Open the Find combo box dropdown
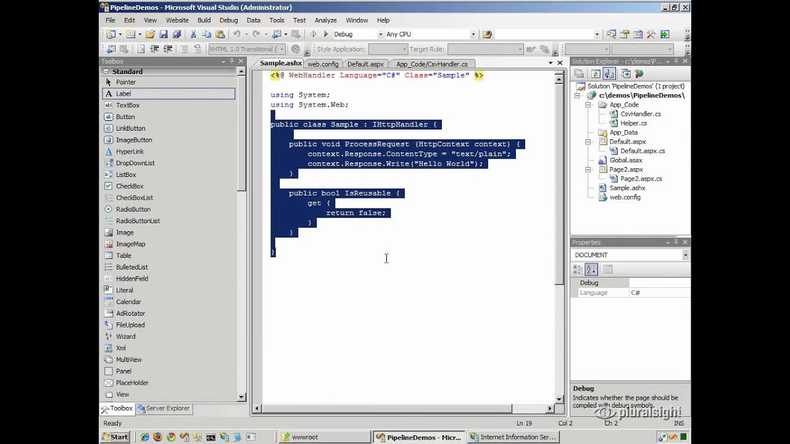Image resolution: width=790 pixels, height=444 pixels. click(597, 35)
